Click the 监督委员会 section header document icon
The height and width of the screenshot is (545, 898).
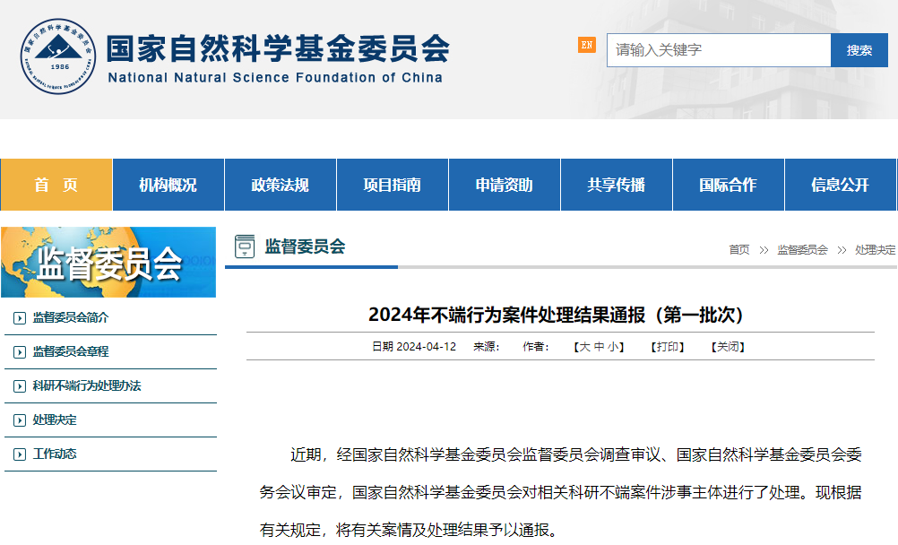[x=245, y=247]
